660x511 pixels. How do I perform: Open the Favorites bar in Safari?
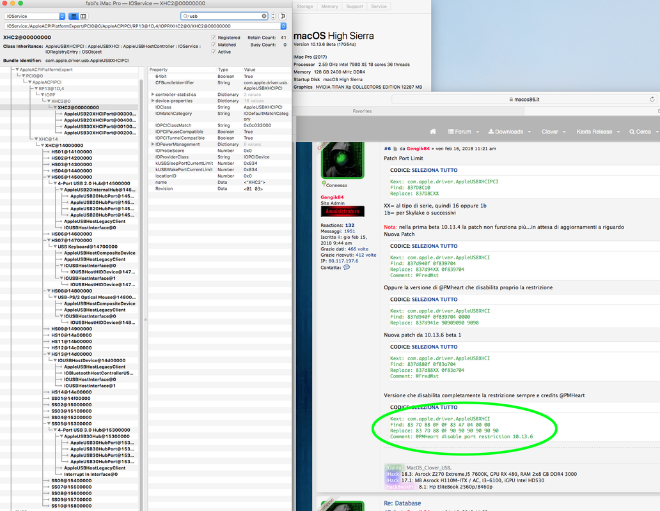pos(362,111)
